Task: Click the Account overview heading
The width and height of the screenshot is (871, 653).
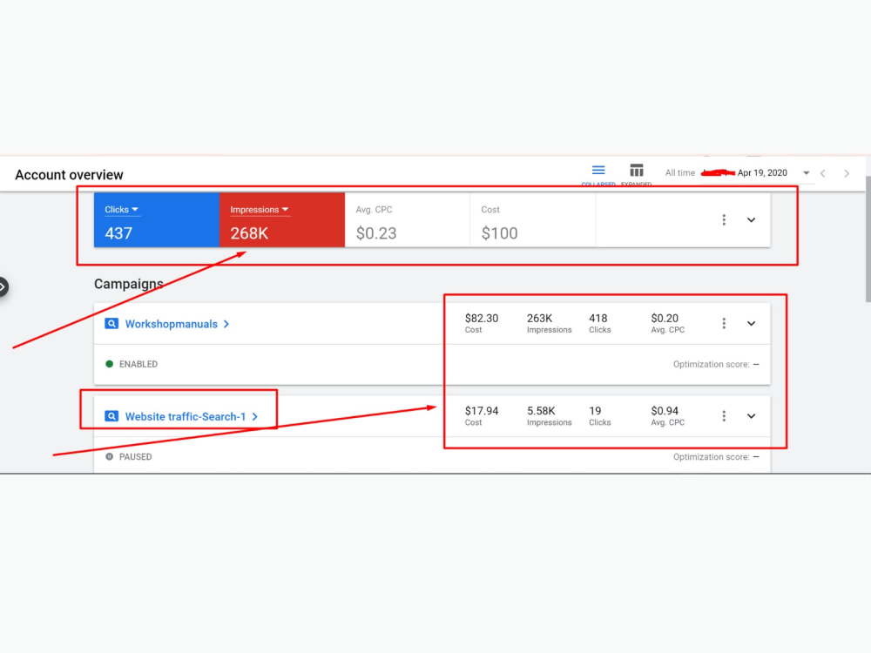Action: tap(69, 175)
